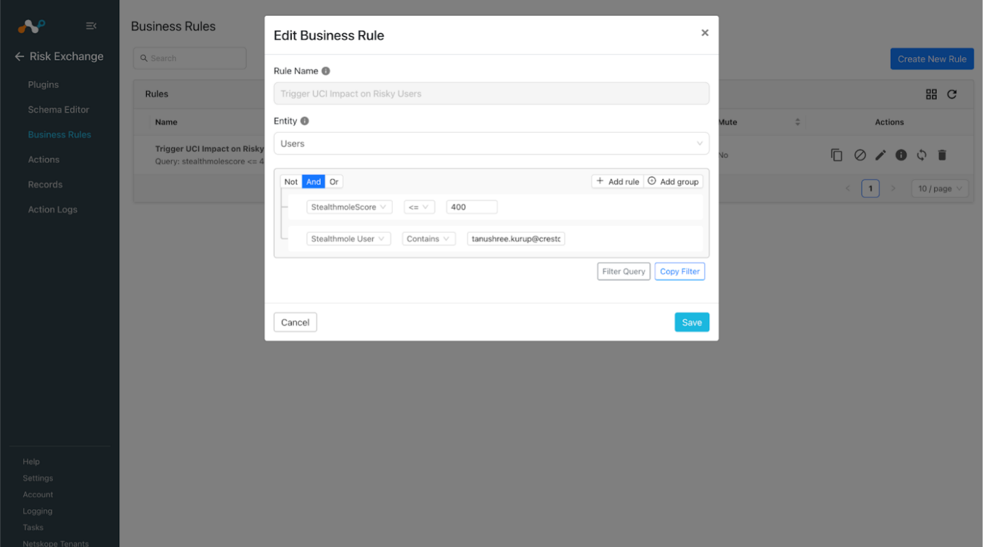This screenshot has width=984, height=547.
Task: Click the rule info icon in Actions
Action: (901, 155)
